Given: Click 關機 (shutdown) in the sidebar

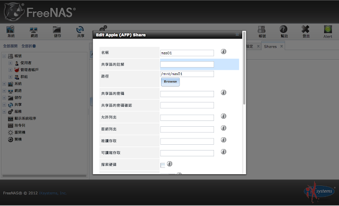Looking at the screenshot, I should click(x=18, y=139).
